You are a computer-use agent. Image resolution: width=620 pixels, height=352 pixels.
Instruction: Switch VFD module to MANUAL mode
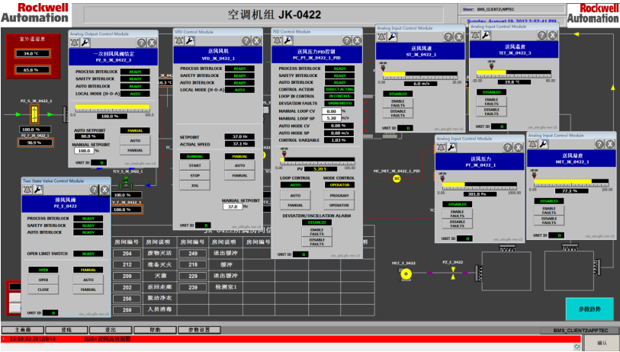pos(239,174)
